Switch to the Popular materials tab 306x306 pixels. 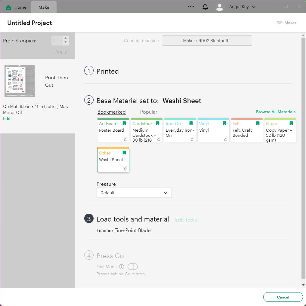click(149, 112)
